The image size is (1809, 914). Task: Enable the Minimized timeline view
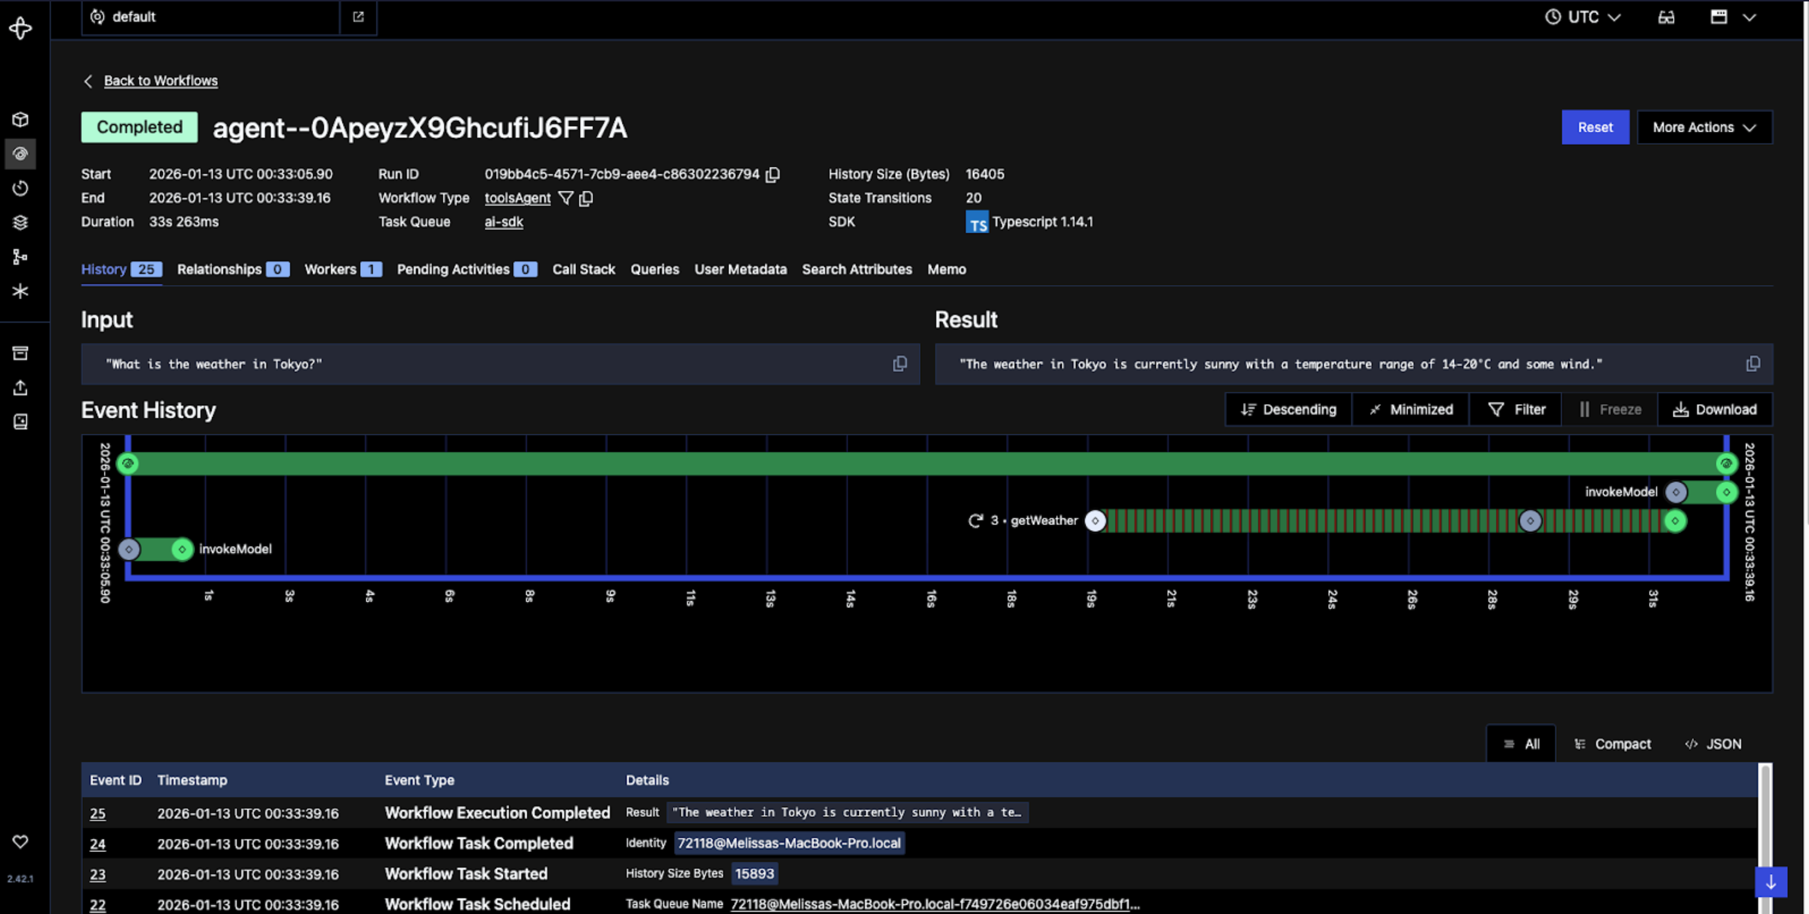[x=1410, y=409]
